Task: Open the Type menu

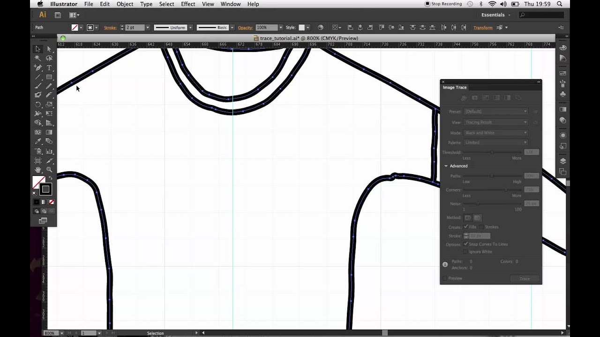Action: coord(146,4)
